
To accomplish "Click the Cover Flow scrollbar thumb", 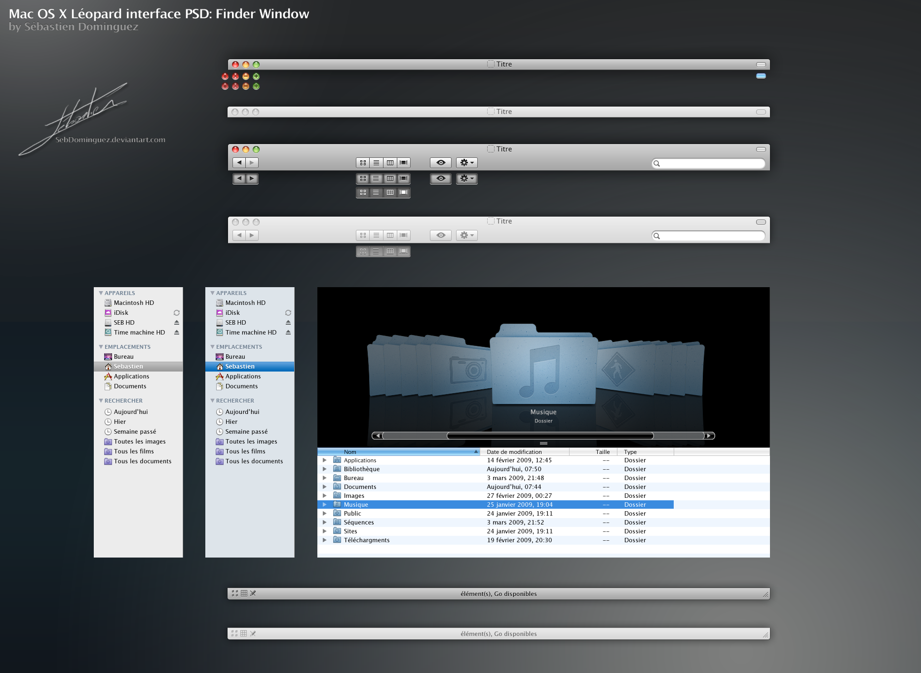I will pyautogui.click(x=550, y=436).
